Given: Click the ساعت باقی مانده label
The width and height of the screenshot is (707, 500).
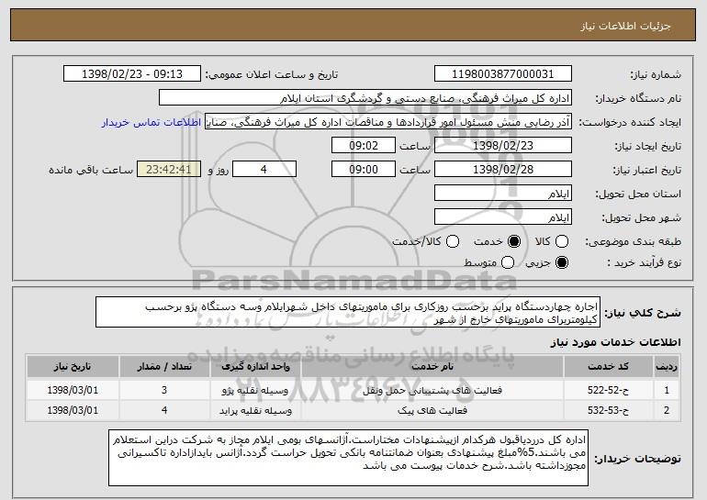Looking at the screenshot, I should [x=91, y=170].
